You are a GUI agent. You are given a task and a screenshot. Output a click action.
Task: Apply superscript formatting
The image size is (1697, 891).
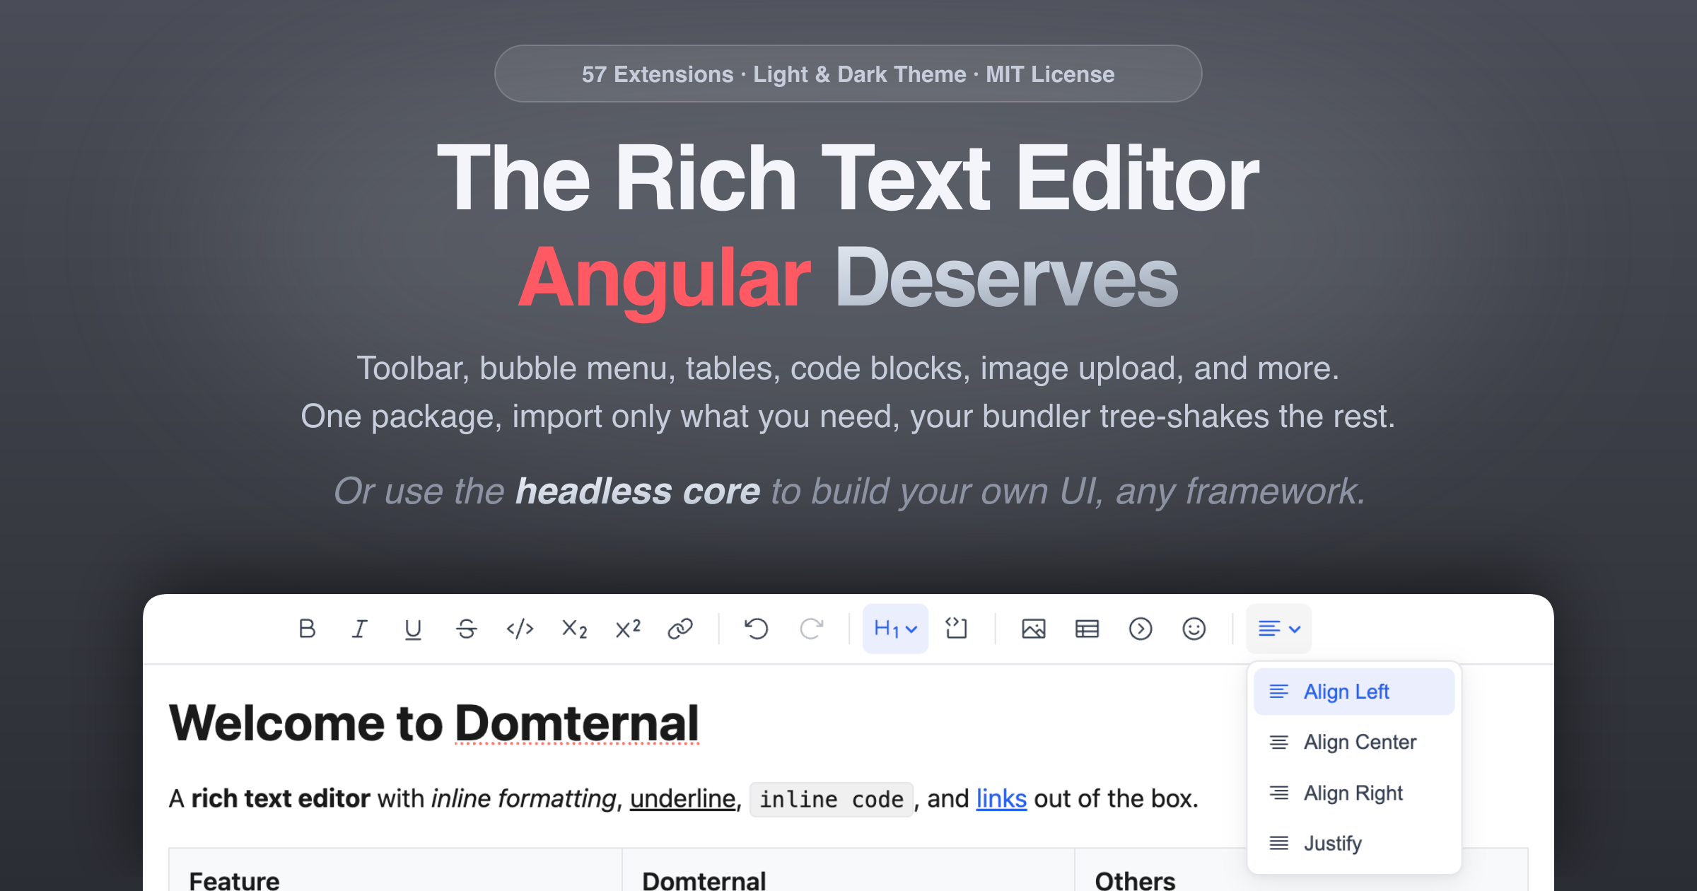click(628, 629)
